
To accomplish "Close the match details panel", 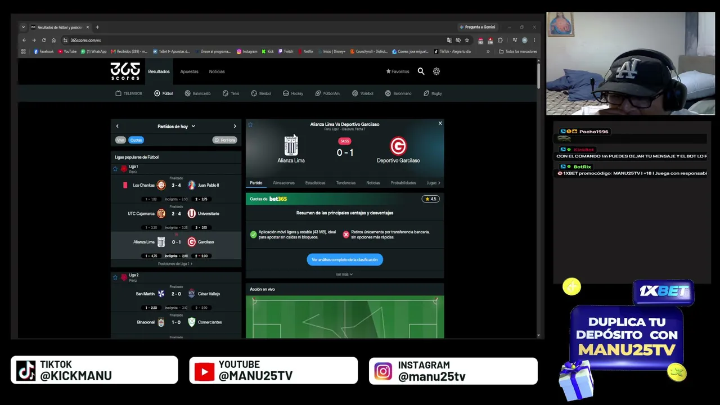I will point(440,123).
